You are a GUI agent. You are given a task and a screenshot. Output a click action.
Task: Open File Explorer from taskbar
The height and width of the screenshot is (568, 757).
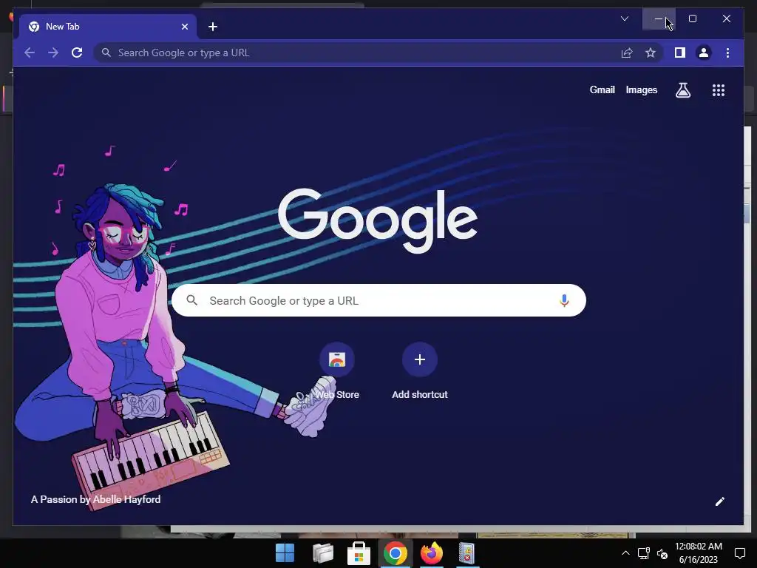tap(322, 553)
